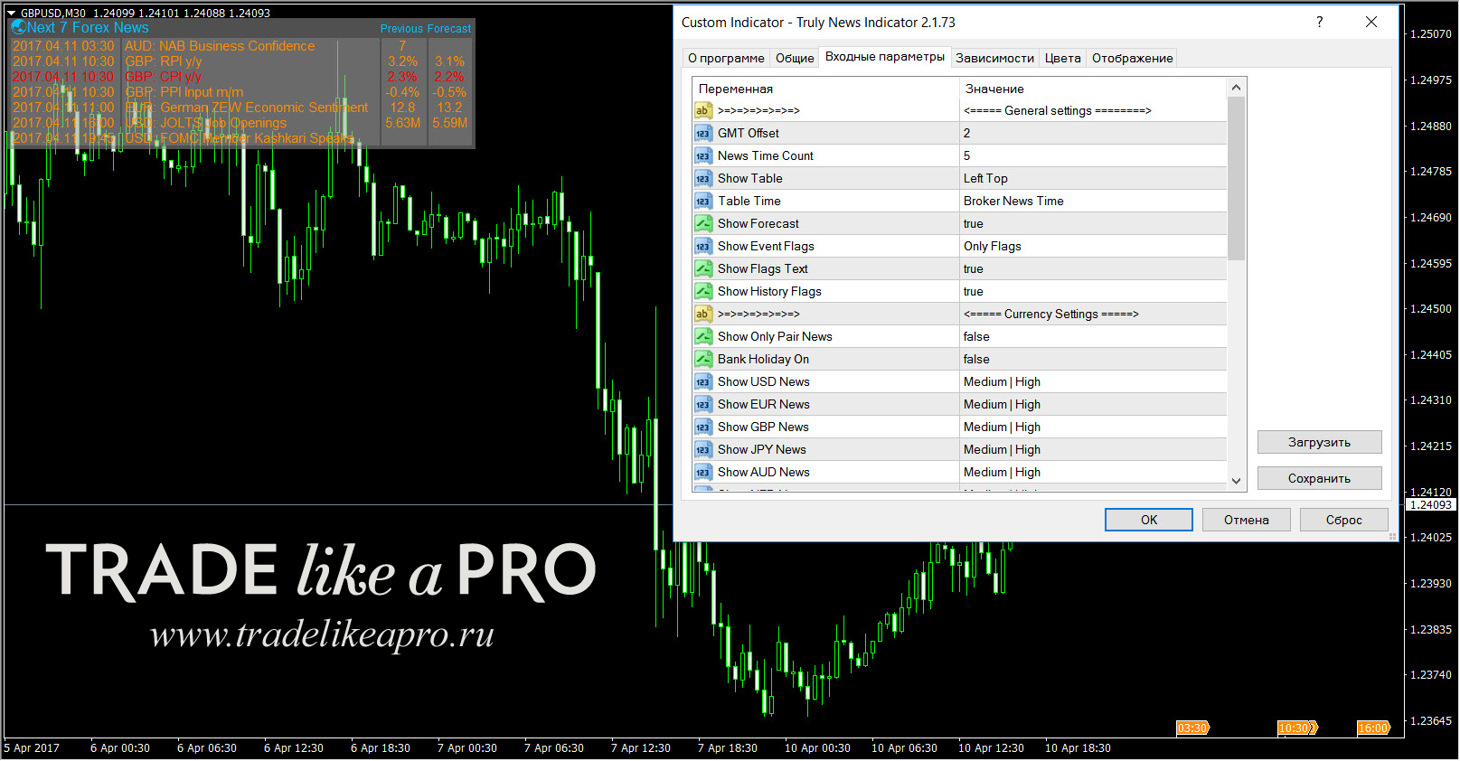
Task: Click the Загрузить button
Action: [1319, 442]
